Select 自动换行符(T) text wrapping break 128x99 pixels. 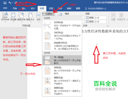[62, 46]
